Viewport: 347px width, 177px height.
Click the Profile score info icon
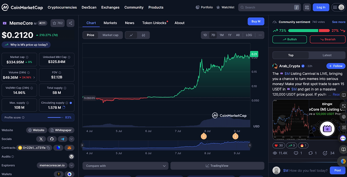point(23,117)
